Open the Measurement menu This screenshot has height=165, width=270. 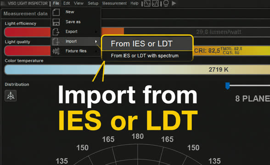tap(114, 3)
